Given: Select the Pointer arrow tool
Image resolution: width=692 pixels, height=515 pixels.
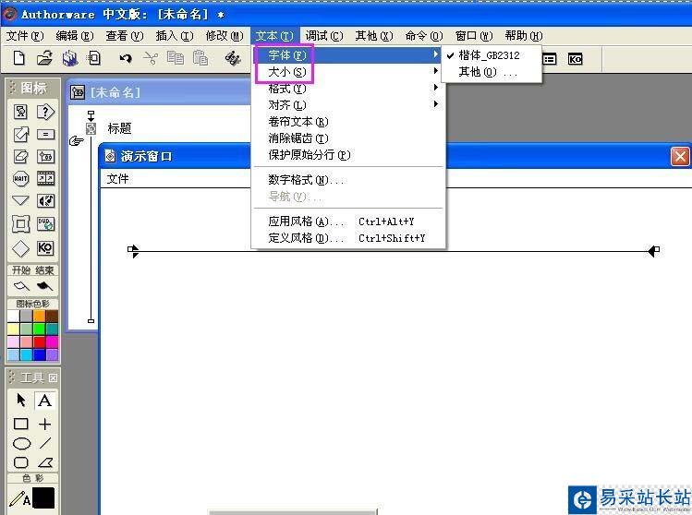Looking at the screenshot, I should [x=20, y=400].
